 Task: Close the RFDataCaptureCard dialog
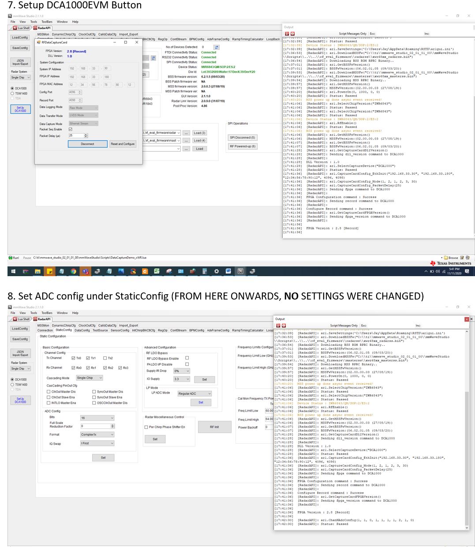(x=137, y=42)
